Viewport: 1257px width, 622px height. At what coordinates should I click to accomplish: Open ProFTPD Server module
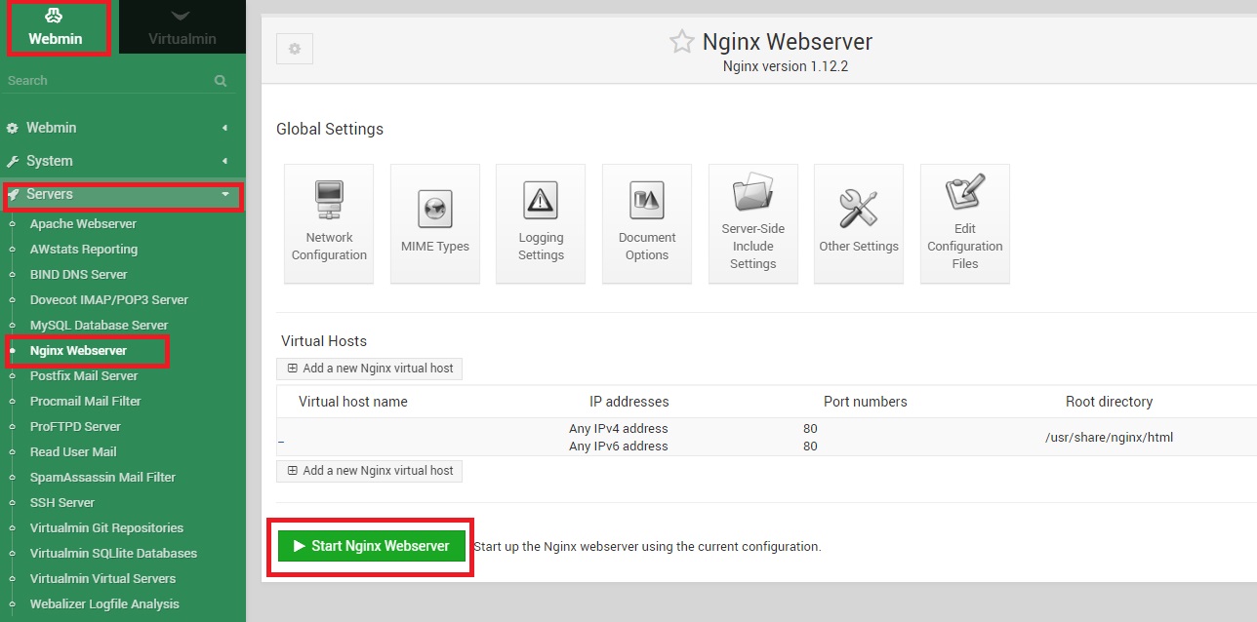click(75, 427)
